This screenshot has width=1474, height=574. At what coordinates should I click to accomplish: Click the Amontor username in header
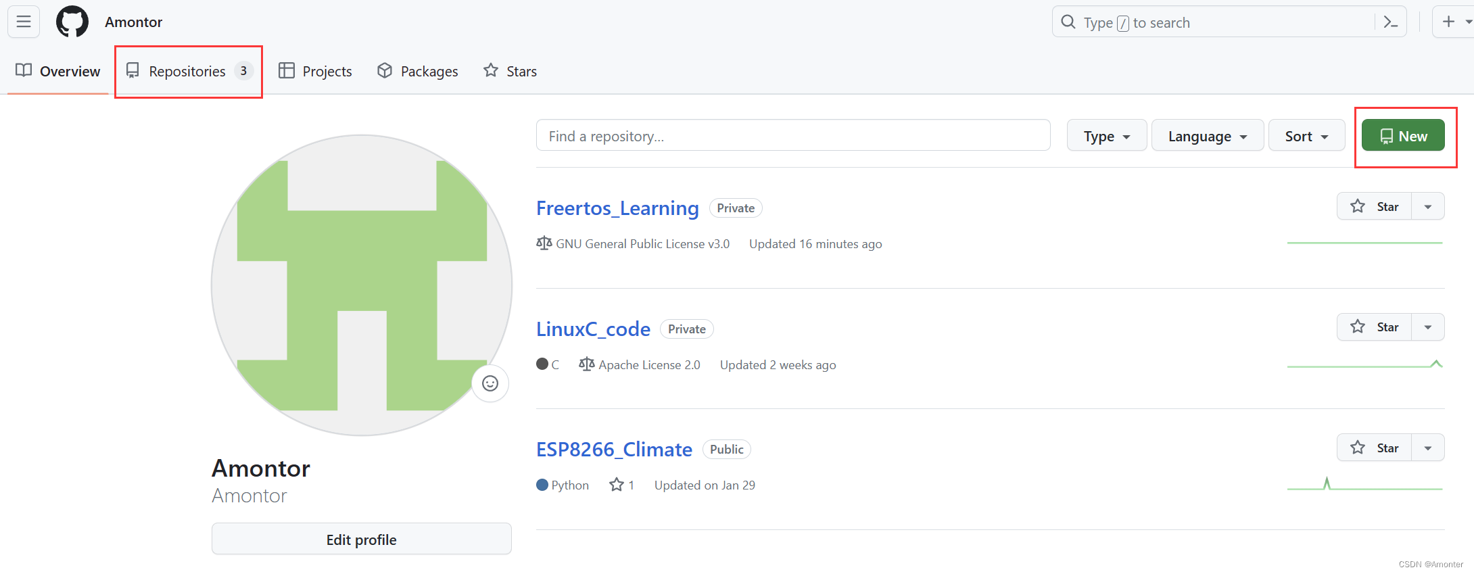[x=133, y=22]
